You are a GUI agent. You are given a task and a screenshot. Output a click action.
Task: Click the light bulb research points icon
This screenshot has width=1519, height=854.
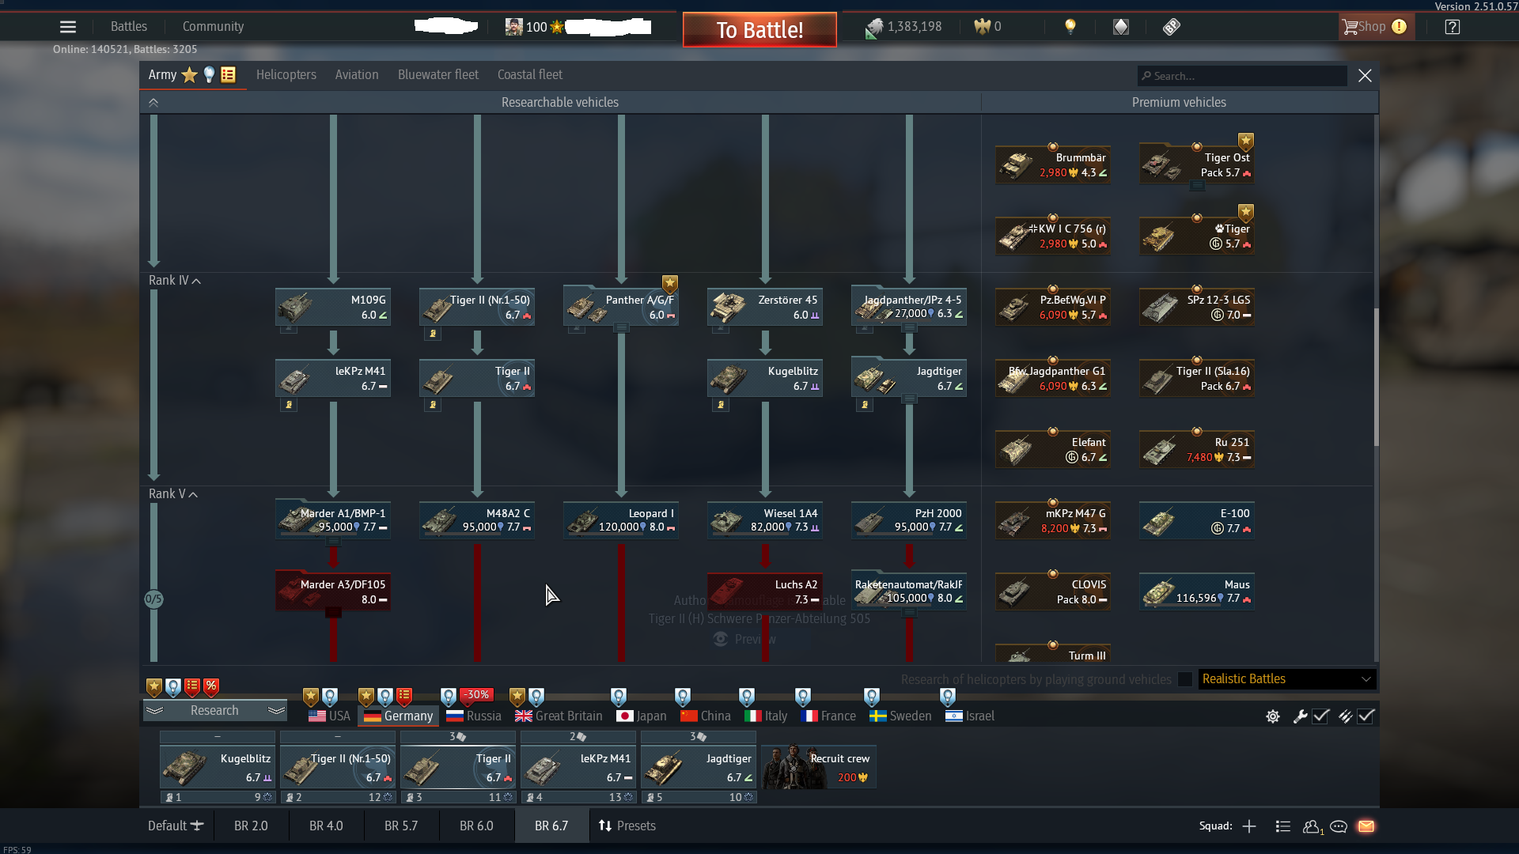1070,26
